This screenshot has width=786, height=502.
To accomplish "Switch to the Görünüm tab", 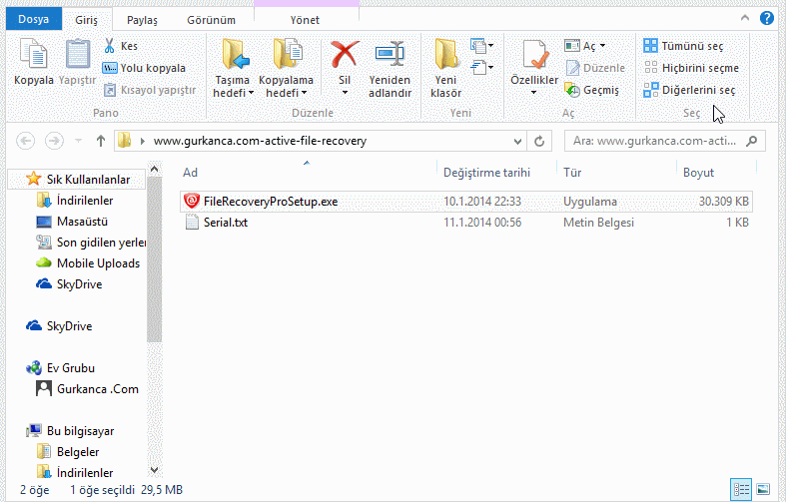I will pos(211,20).
